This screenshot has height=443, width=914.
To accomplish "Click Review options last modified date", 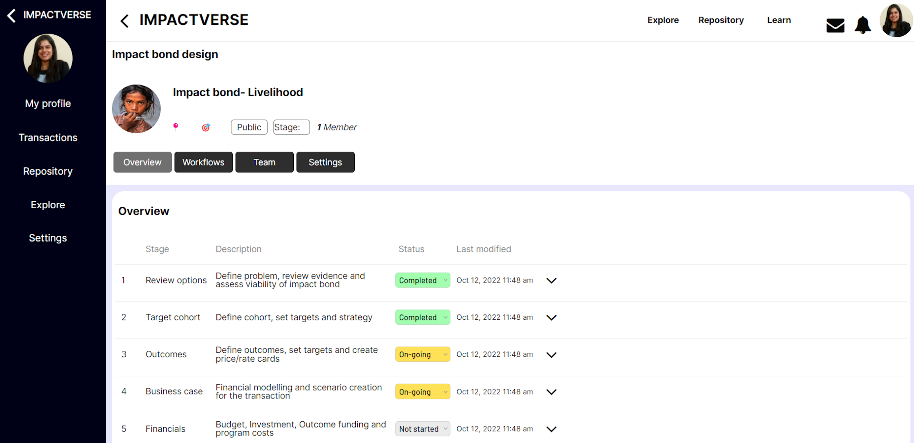I will pyautogui.click(x=495, y=280).
